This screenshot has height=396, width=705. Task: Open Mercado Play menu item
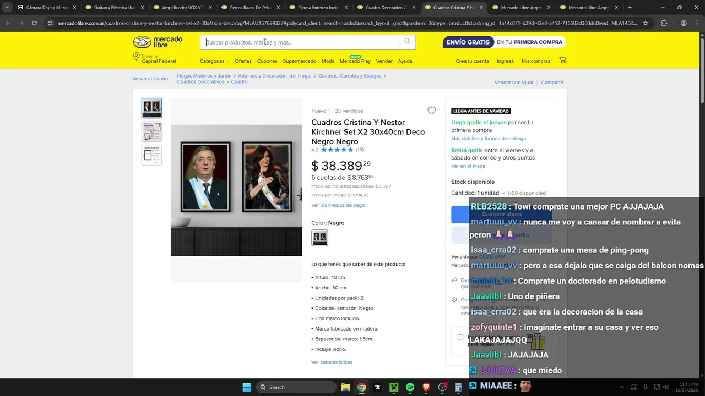click(355, 61)
